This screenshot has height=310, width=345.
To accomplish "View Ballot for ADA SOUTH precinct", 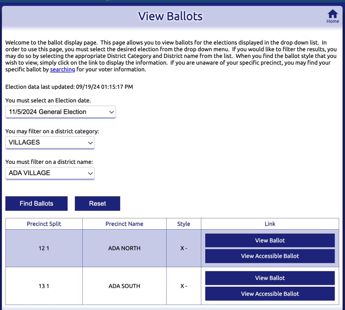I will [x=270, y=278].
